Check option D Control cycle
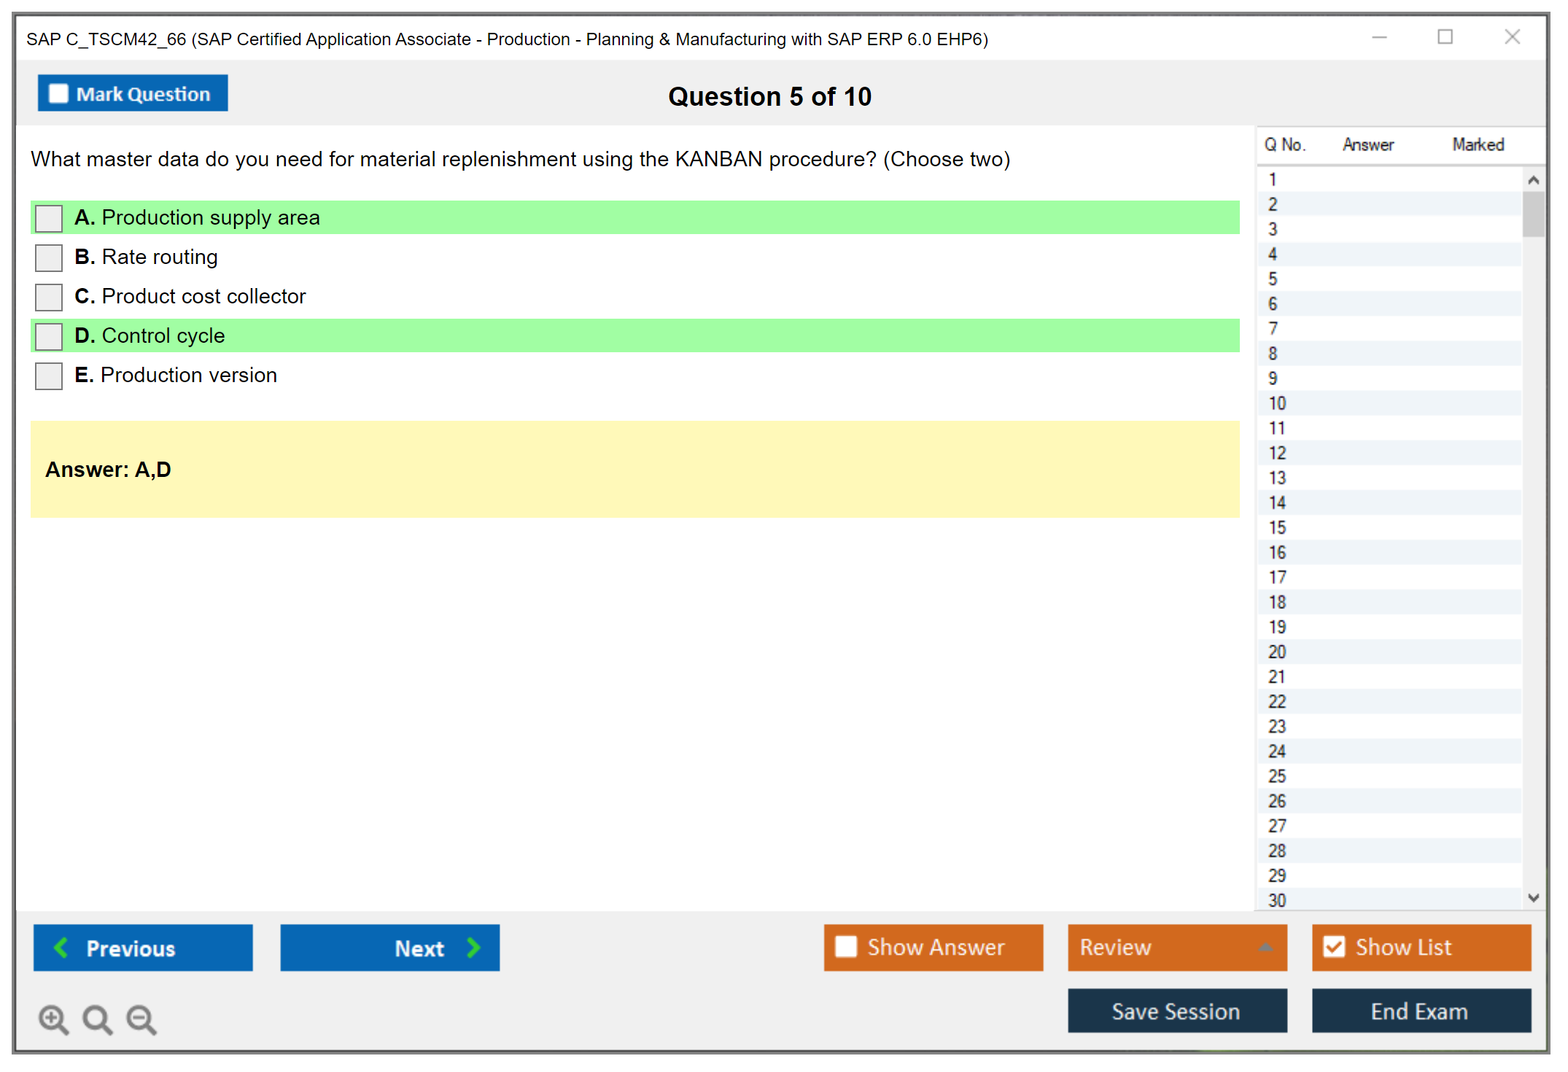This screenshot has height=1072, width=1568. point(49,336)
